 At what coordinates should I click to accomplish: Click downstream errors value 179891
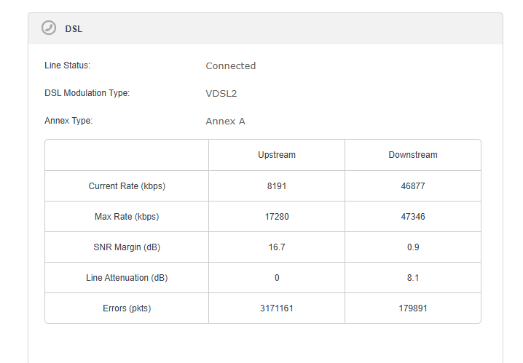click(x=413, y=308)
